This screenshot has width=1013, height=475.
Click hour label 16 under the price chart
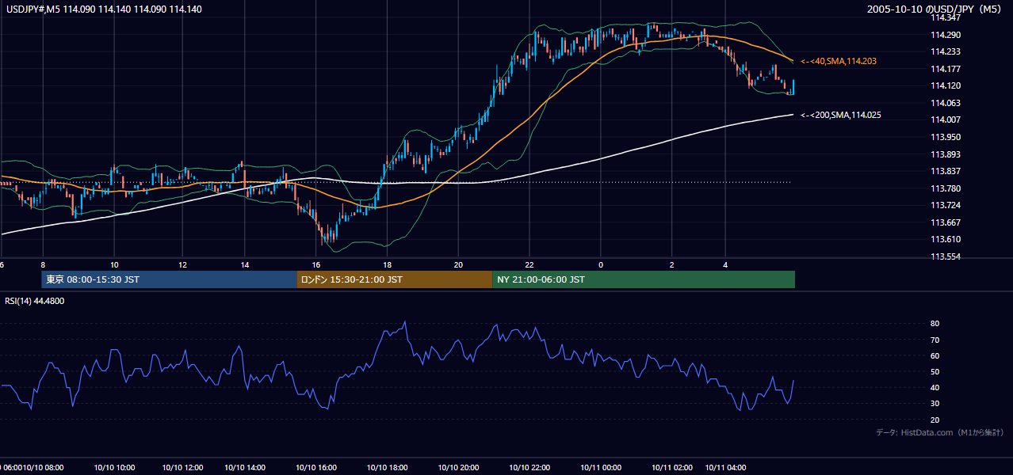tap(316, 264)
